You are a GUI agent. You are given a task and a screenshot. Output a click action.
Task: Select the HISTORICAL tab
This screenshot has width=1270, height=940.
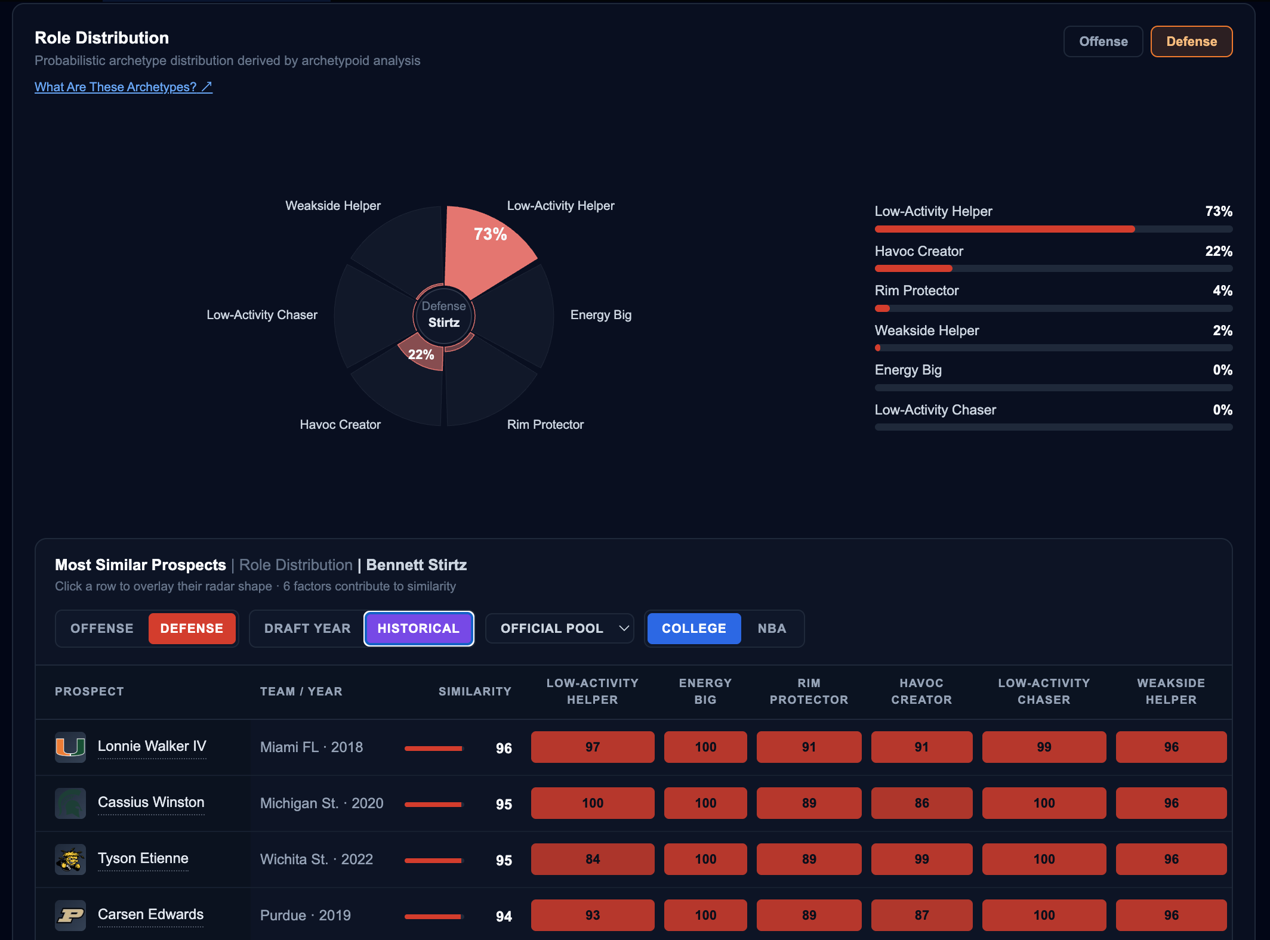[x=418, y=629]
